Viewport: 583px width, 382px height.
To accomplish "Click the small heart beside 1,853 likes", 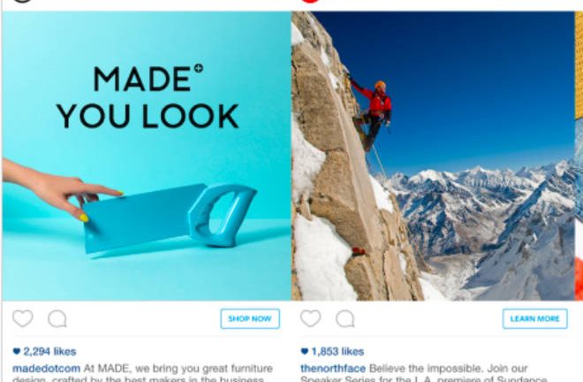I will [x=304, y=351].
